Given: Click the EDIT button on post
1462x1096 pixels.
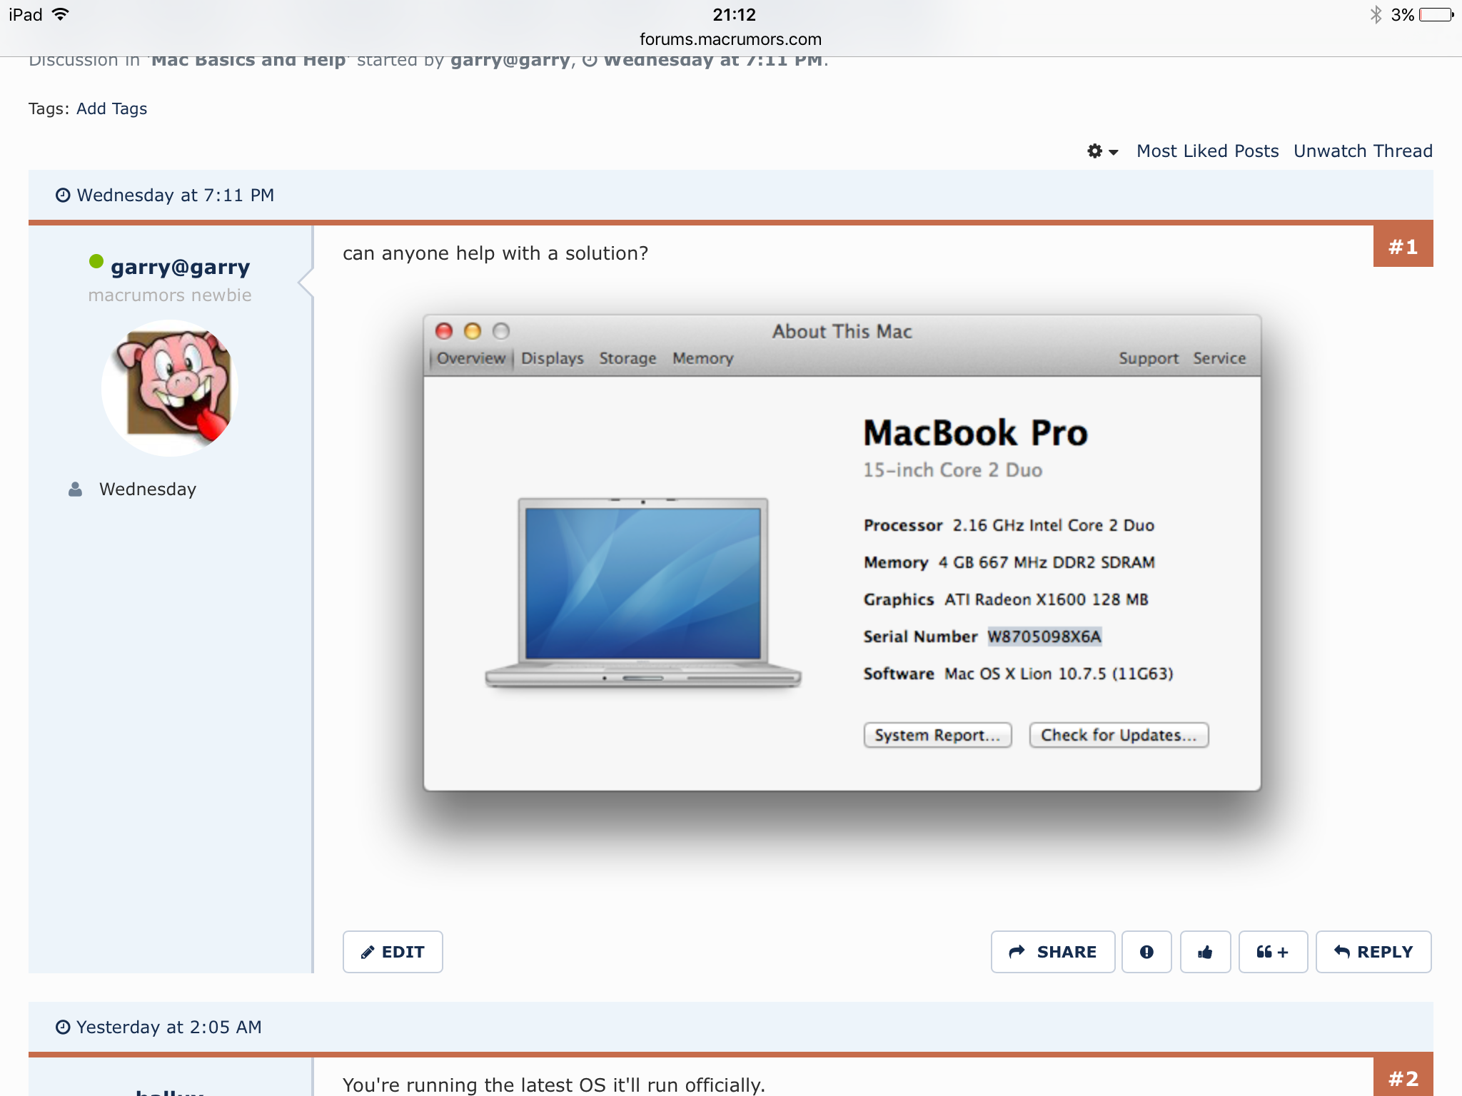Looking at the screenshot, I should (x=393, y=952).
